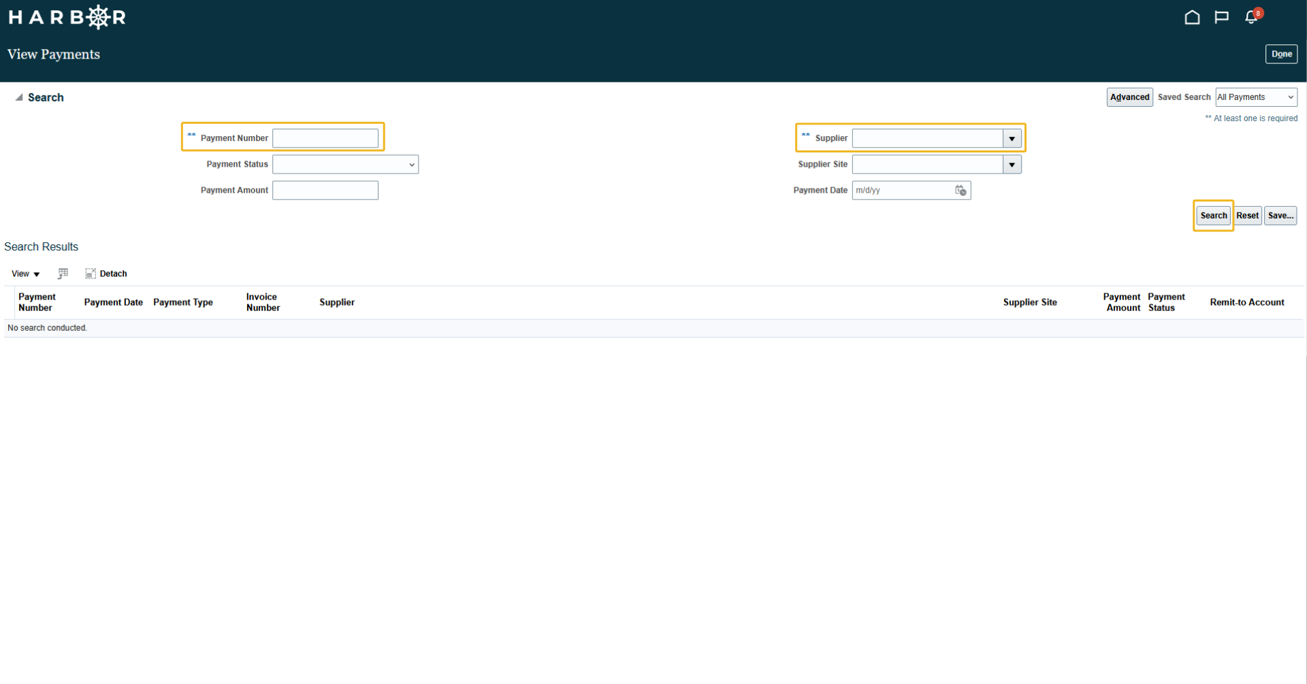The height and width of the screenshot is (684, 1307).
Task: Click the Search Results heading
Action: pyautogui.click(x=41, y=247)
